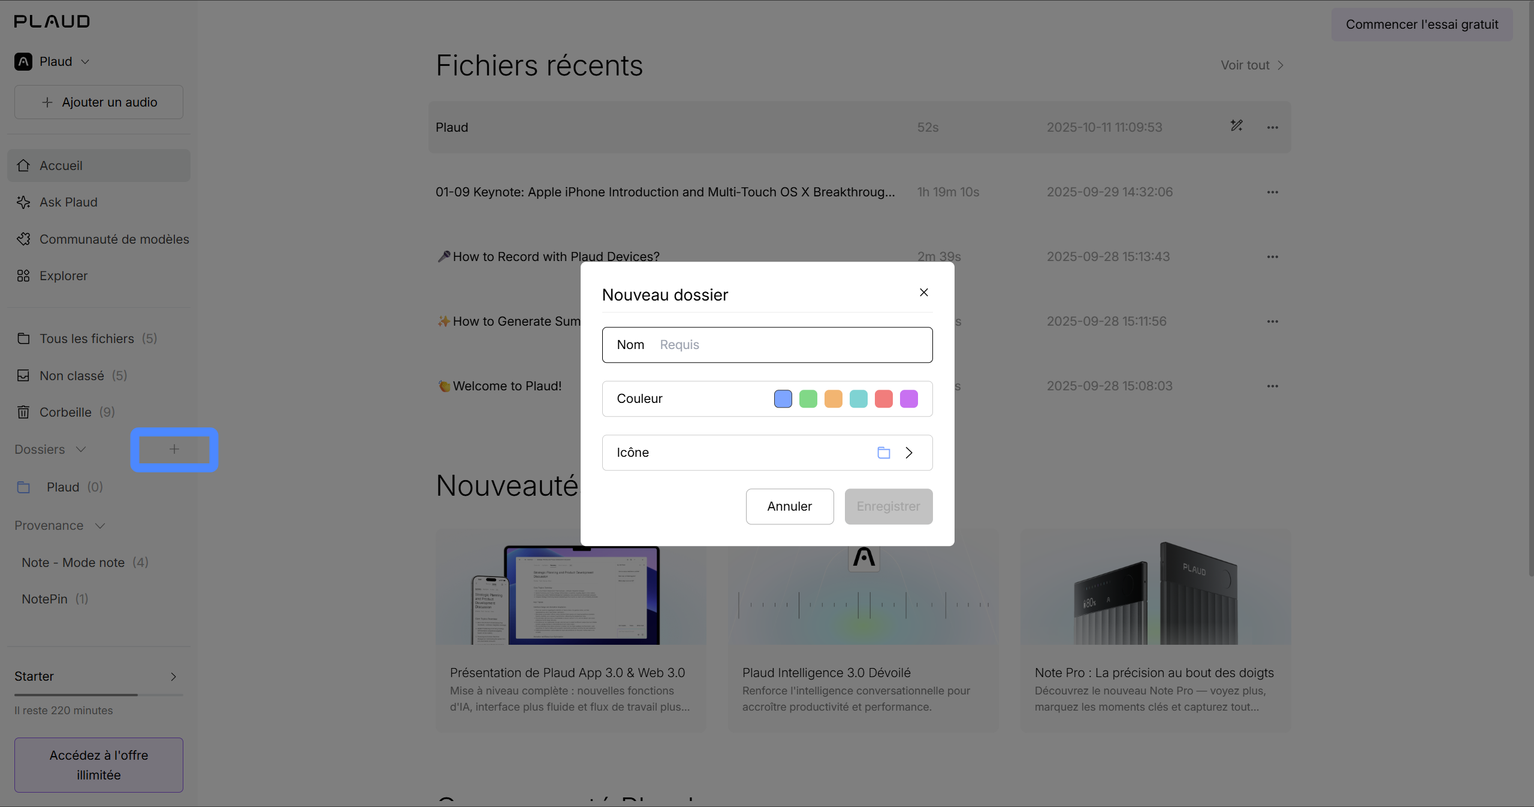This screenshot has height=807, width=1534.
Task: Select the orange color swatch
Action: coord(833,399)
